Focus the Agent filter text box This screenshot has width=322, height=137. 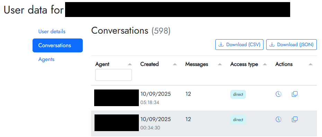[113, 75]
